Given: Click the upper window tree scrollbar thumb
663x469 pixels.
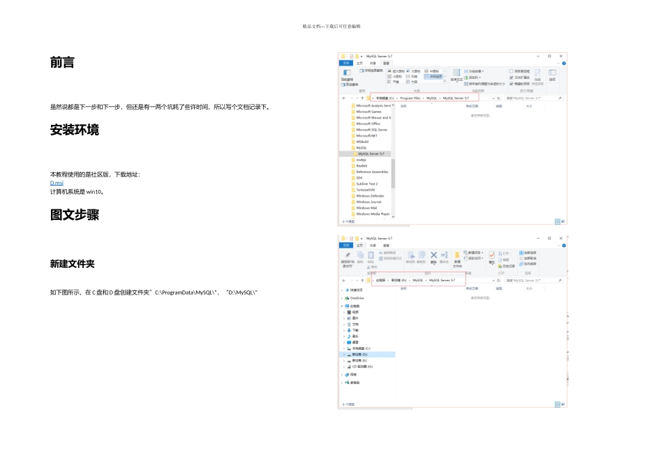Looking at the screenshot, I should pyautogui.click(x=393, y=173).
